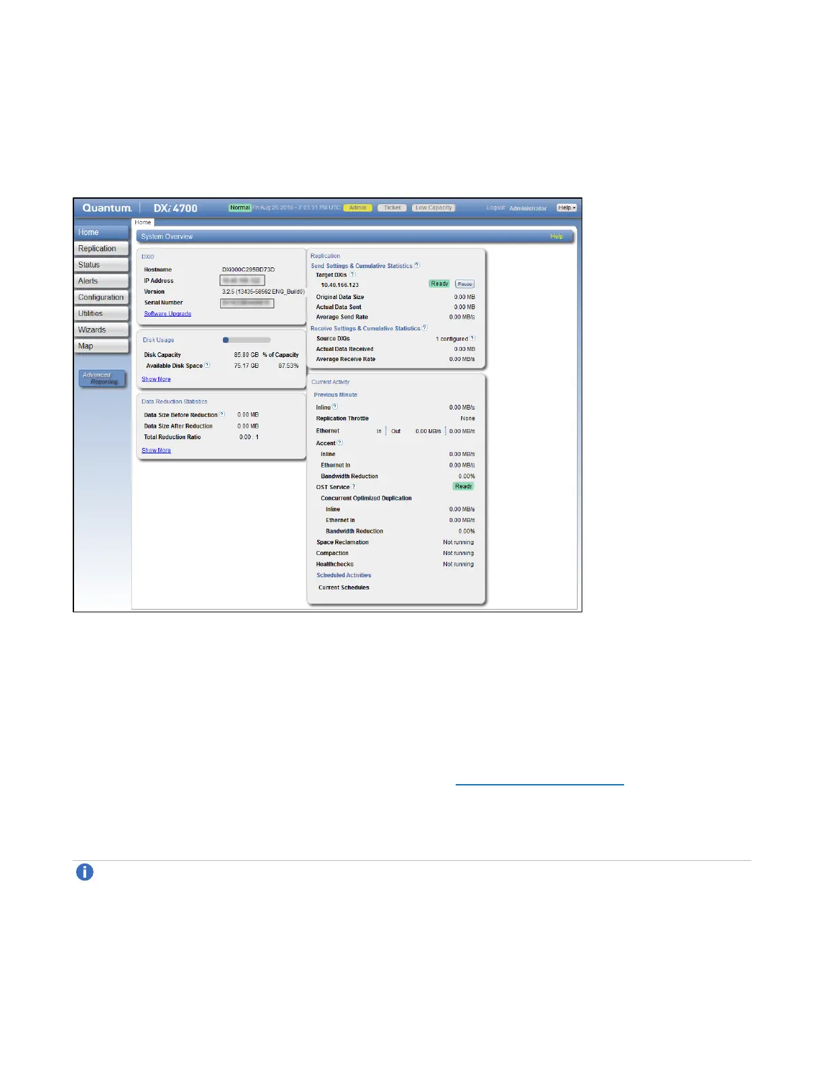Open the help icon next to OST Service
The width and height of the screenshot is (824, 1067).
[x=353, y=486]
